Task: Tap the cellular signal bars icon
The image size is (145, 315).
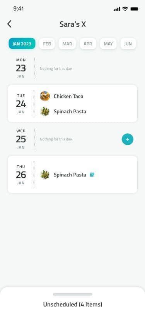Action: pyautogui.click(x=117, y=9)
